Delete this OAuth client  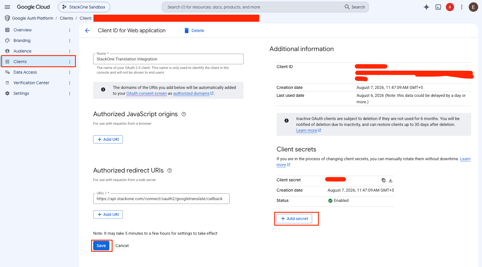tap(194, 31)
